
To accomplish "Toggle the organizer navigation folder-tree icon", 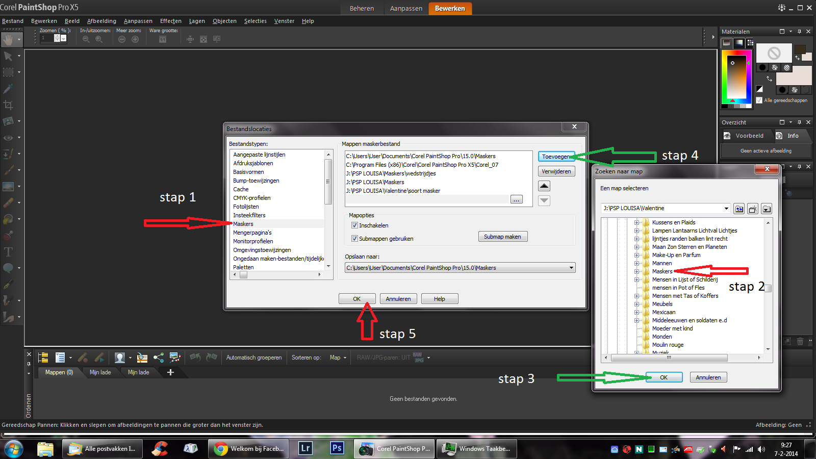I will coord(43,358).
